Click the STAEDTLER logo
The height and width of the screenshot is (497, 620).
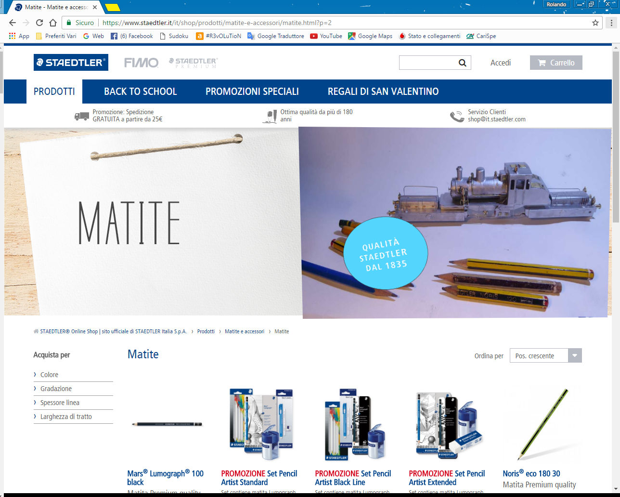click(71, 63)
